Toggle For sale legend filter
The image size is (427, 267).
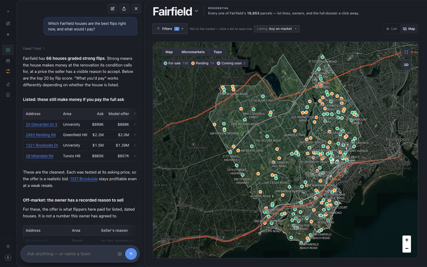[x=176, y=63]
